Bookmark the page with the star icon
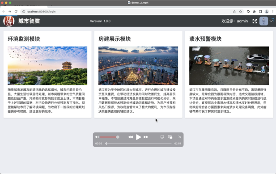The image size is (276, 174). click(x=241, y=12)
